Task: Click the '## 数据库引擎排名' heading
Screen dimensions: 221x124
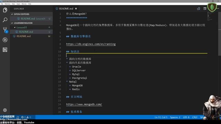Action: (x=78, y=37)
